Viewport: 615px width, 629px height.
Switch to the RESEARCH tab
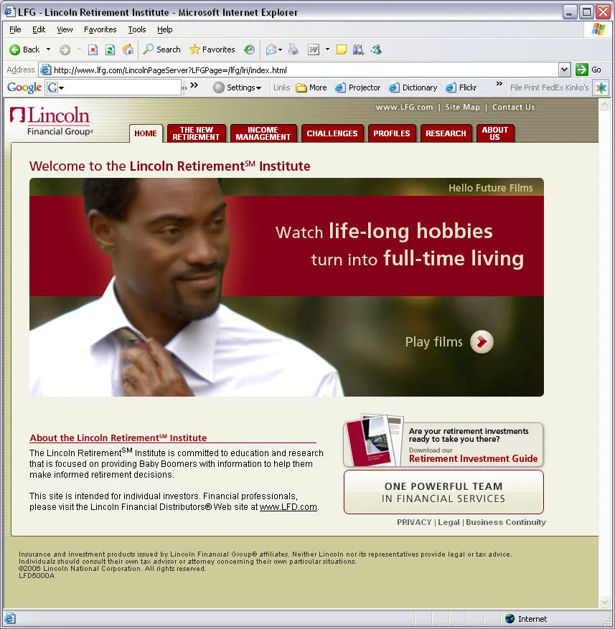click(446, 133)
